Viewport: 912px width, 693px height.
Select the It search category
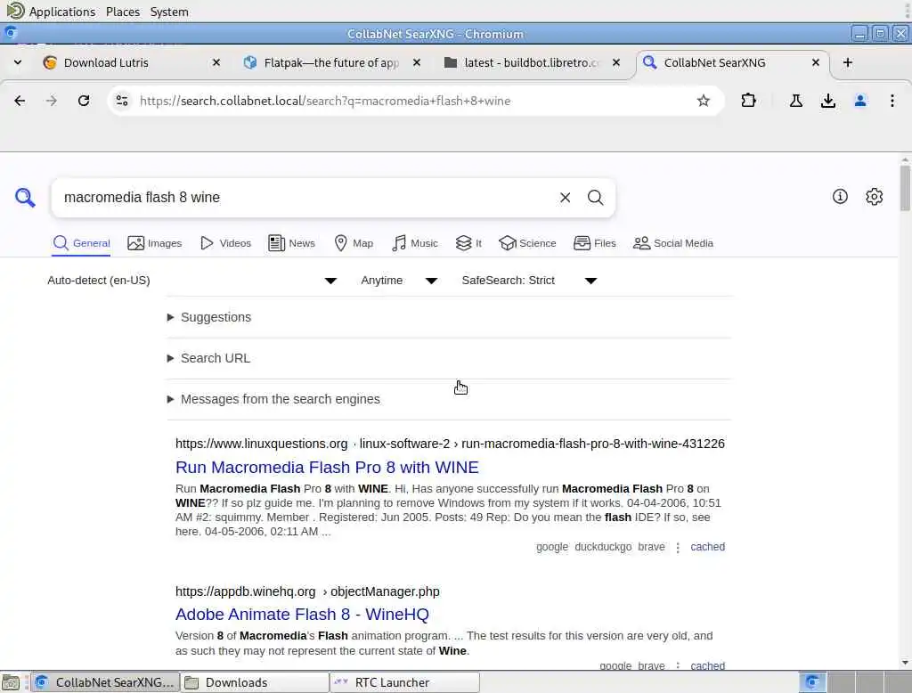coord(468,243)
